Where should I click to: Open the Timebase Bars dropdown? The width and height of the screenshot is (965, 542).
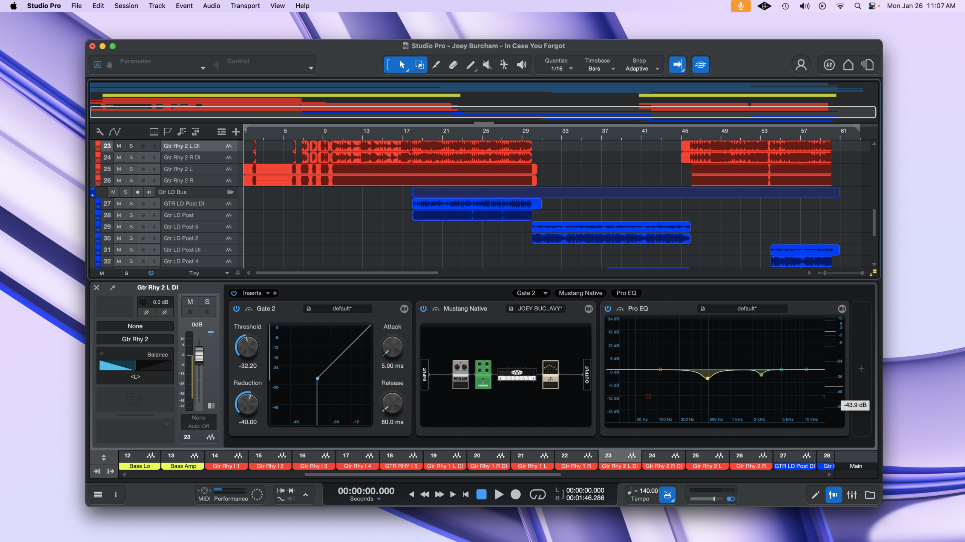tap(599, 68)
